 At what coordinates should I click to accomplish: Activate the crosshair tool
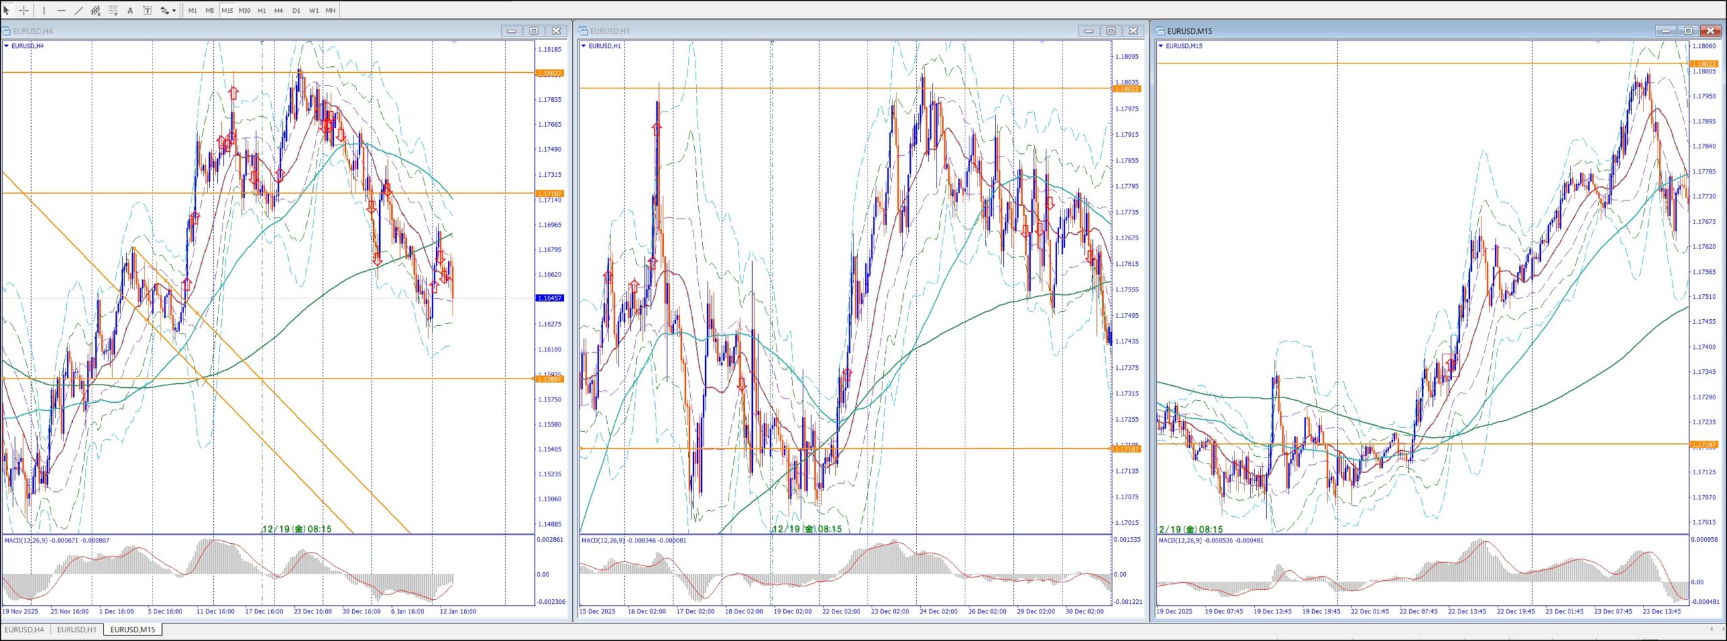(x=24, y=10)
